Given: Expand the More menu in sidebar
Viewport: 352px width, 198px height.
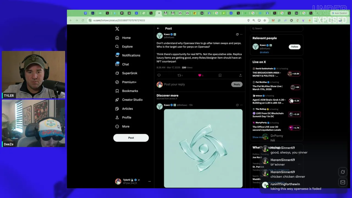Looking at the screenshot, I should click(122, 126).
